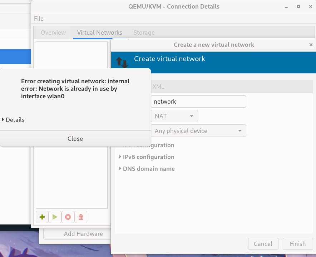Expand the Details section of the error
The image size is (316, 257).
point(13,120)
